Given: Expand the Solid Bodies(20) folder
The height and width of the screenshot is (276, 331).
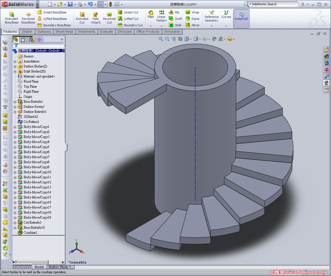Looking at the screenshot, I should 15,71.
